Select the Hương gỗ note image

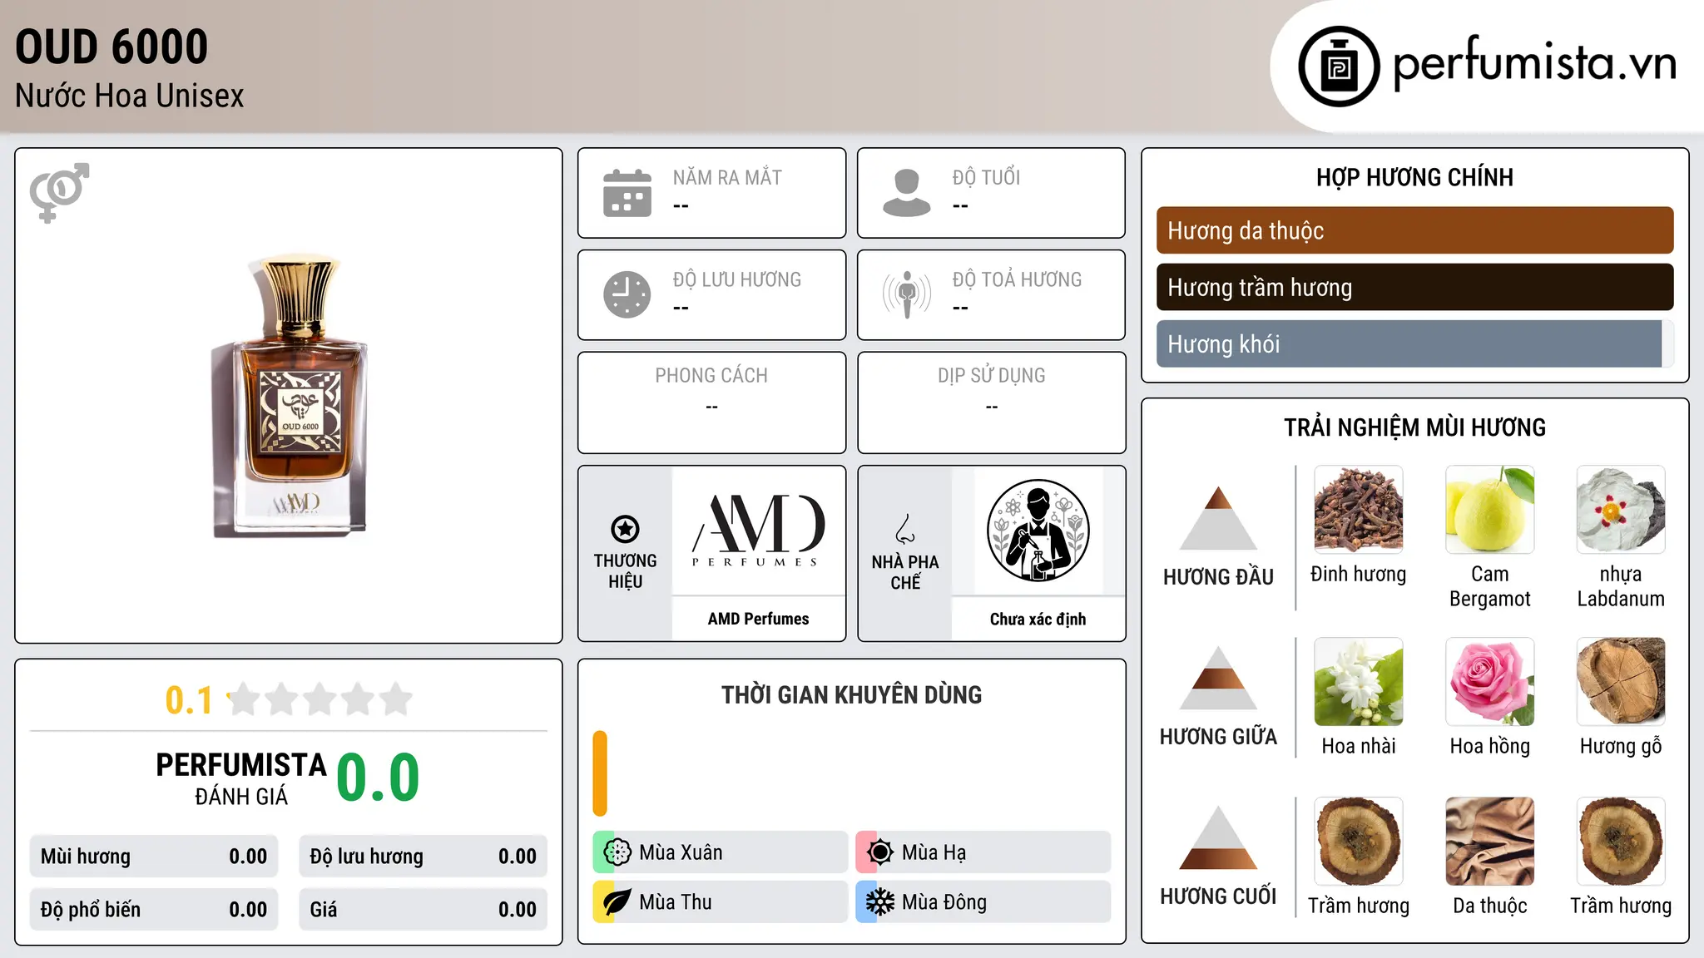1621,682
